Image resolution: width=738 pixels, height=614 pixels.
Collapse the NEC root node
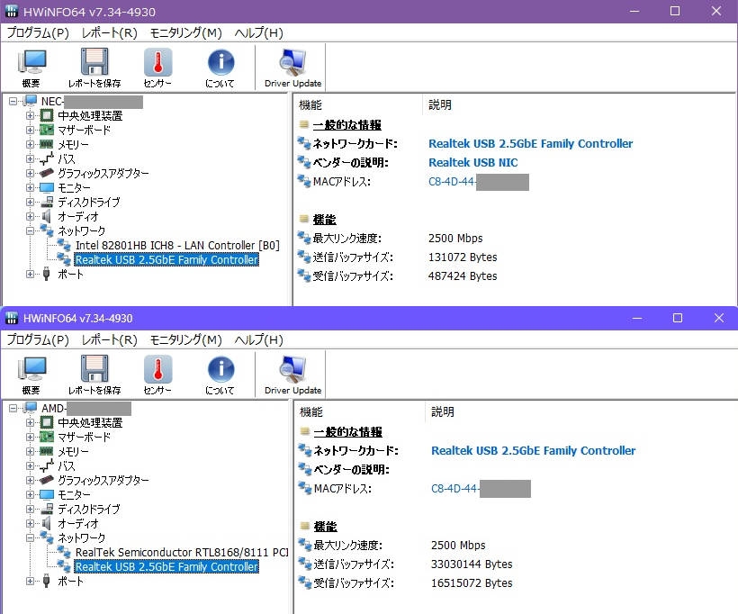13,101
